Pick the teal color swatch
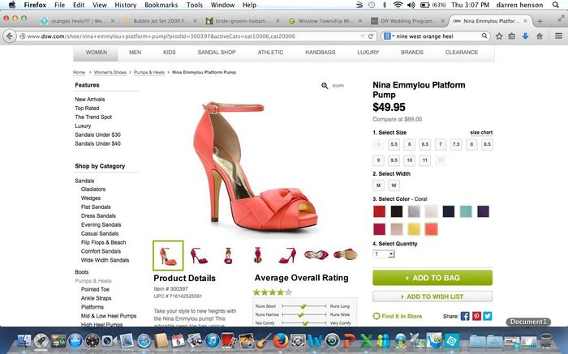This screenshot has width=568, height=354. point(465,211)
